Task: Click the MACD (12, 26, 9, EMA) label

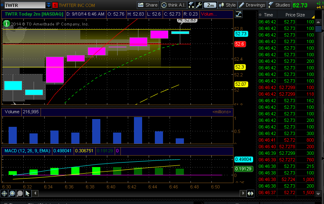Action: click(27, 151)
